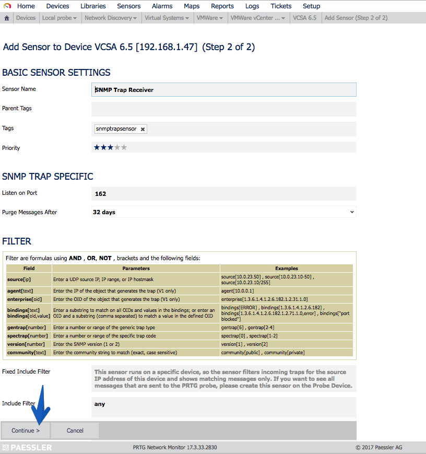This screenshot has width=426, height=454.
Task: Go to Devices breadcrumb
Action: pos(26,18)
